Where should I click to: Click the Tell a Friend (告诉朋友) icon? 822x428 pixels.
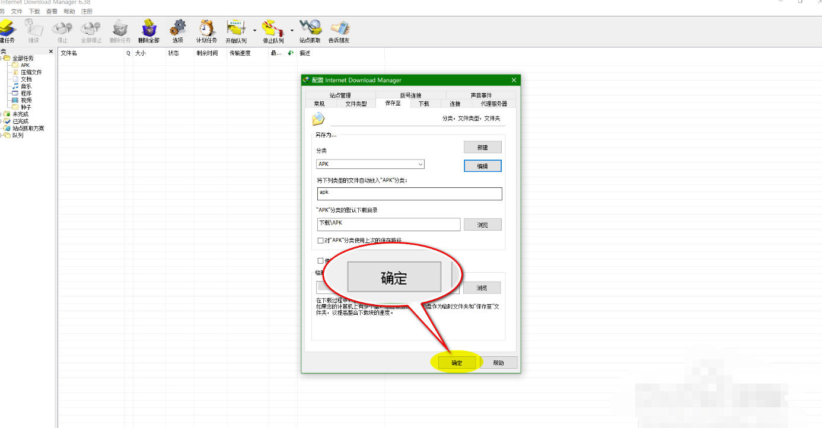pos(339,31)
